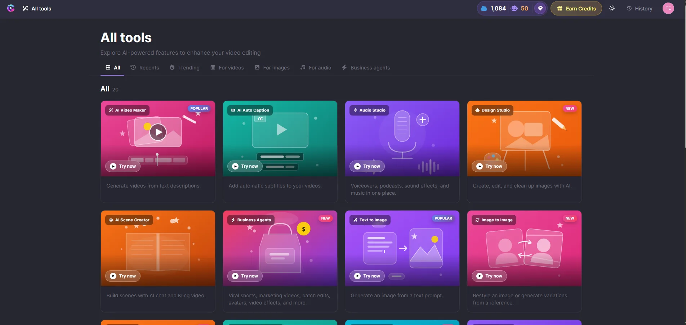
Task: Click Try now on Design Studio card
Action: click(x=489, y=166)
